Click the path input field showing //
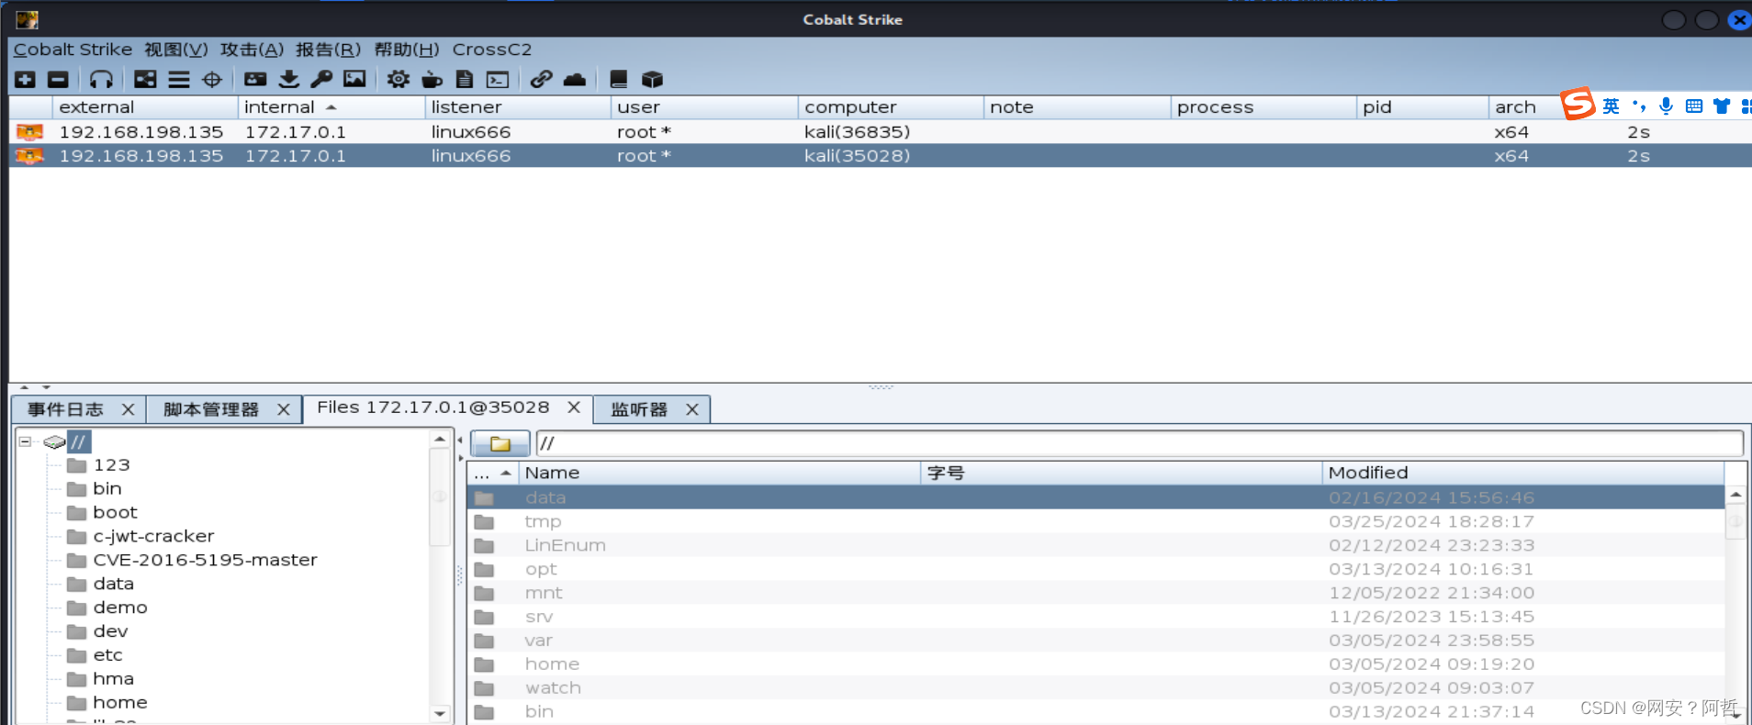This screenshot has width=1752, height=725. coord(1140,444)
